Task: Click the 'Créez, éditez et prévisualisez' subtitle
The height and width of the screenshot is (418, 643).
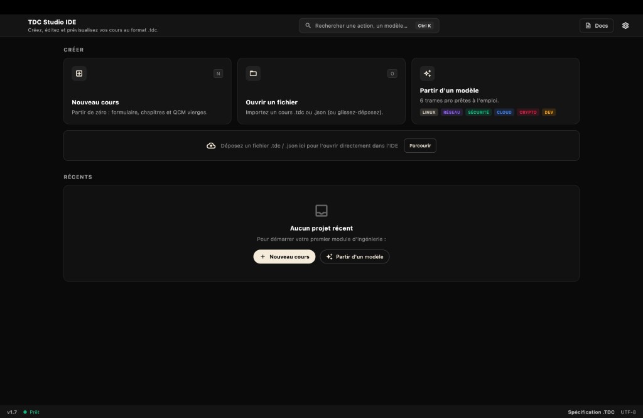Action: [93, 30]
